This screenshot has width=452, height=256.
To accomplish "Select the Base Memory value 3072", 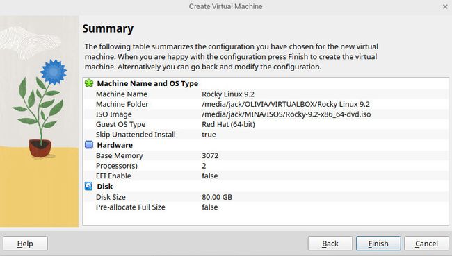I will [210, 155].
